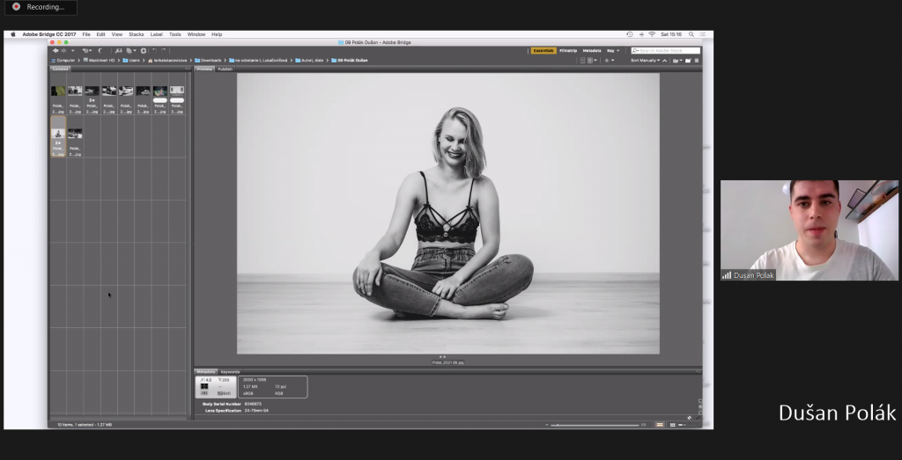This screenshot has height=460, width=902.
Task: Adjust the thumbnail size slider
Action: tap(595, 425)
